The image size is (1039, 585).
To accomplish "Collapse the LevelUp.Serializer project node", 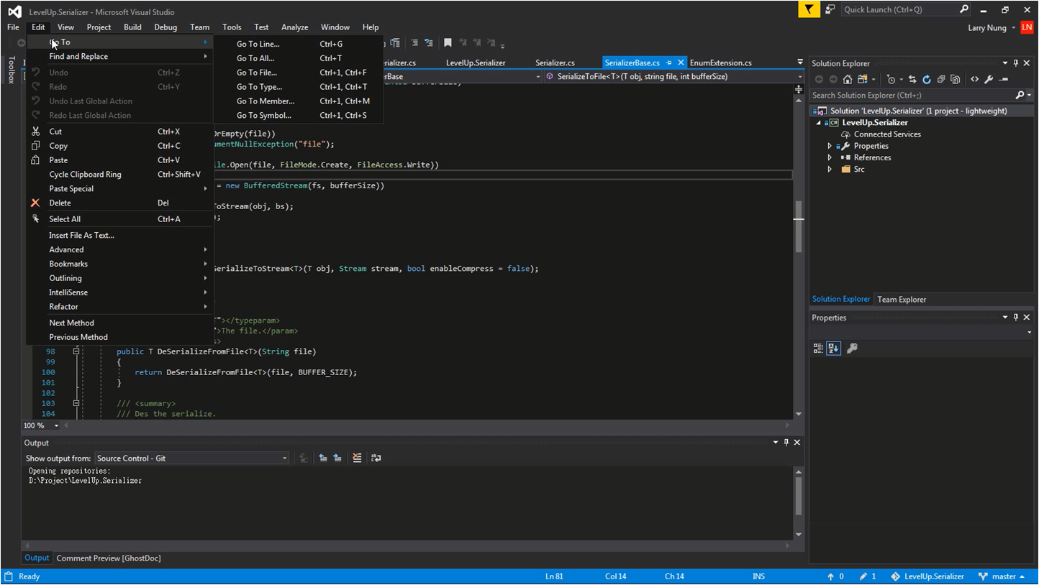I will tap(819, 123).
